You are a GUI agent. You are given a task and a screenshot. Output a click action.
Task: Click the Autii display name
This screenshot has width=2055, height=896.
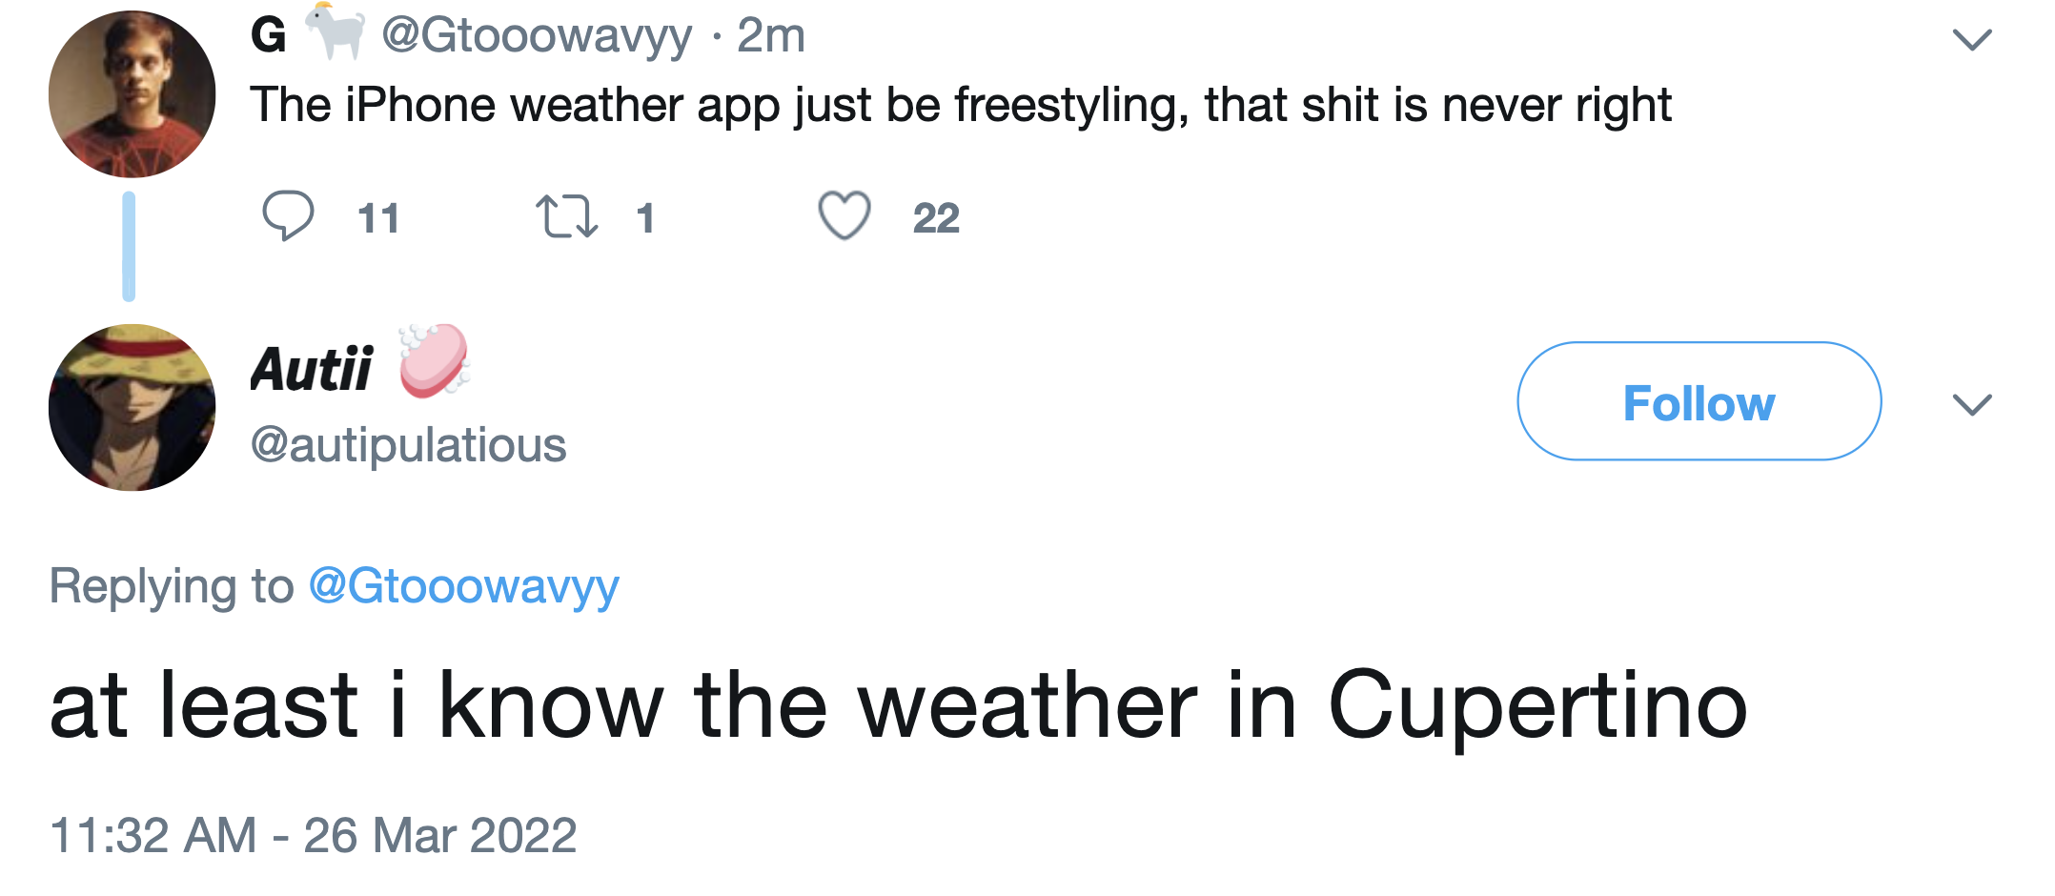pos(311,369)
